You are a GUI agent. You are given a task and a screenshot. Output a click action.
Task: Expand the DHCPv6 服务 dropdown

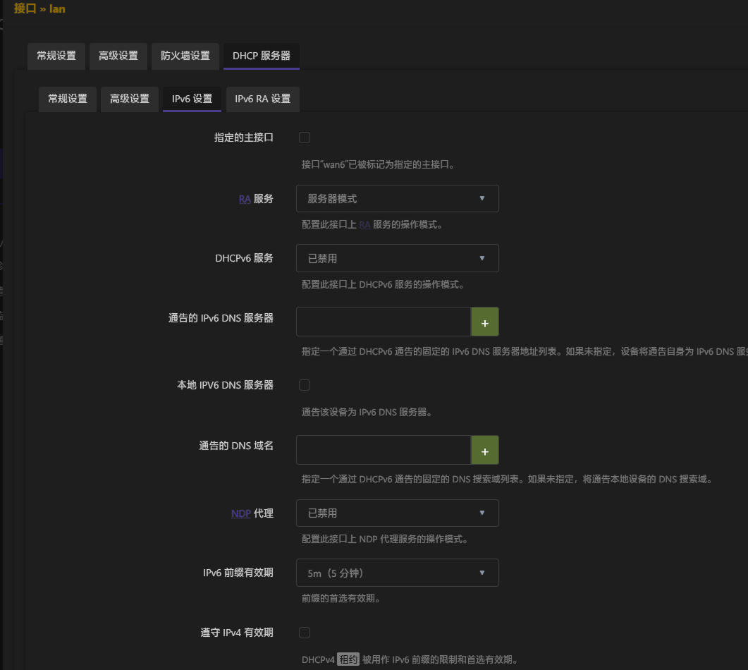point(397,258)
